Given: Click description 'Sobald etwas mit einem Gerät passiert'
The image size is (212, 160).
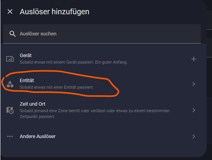Looking at the screenshot, I should pos(57,62).
